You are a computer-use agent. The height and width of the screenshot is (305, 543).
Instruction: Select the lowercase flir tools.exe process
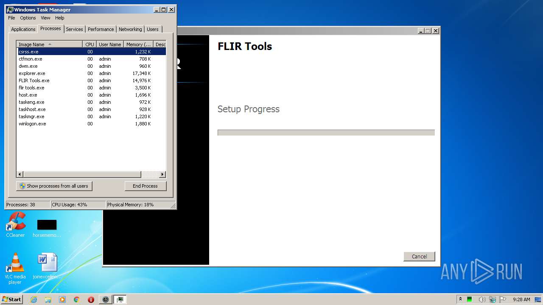(x=91, y=88)
